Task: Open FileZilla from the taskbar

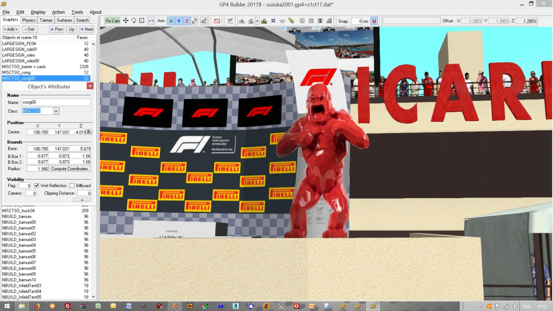Action: pos(68,306)
